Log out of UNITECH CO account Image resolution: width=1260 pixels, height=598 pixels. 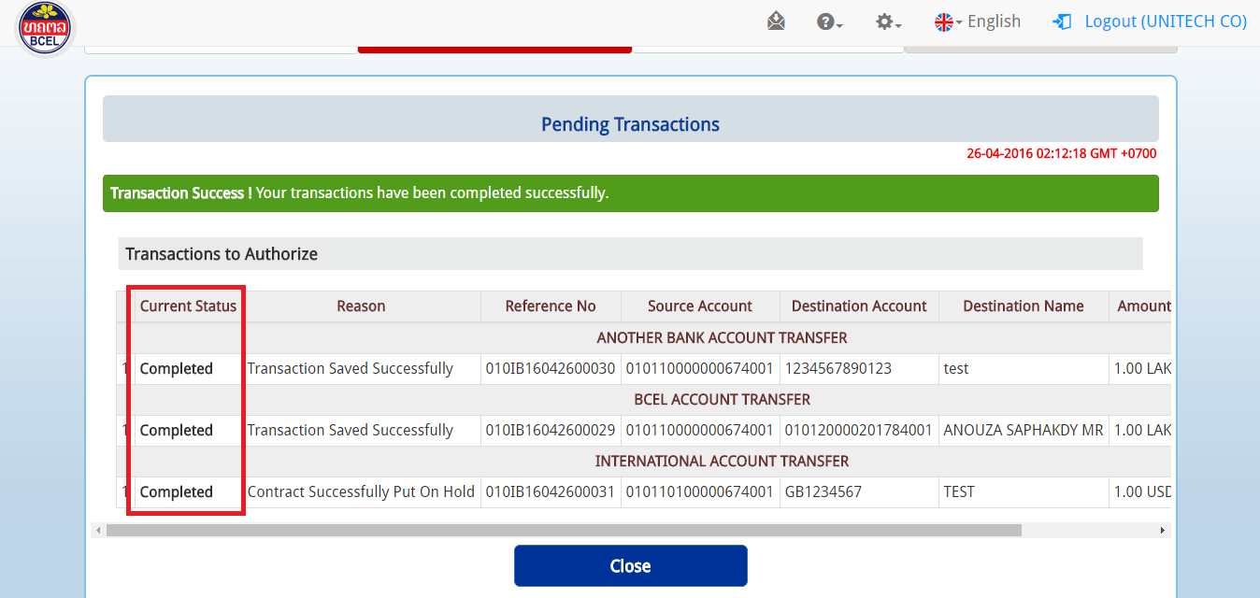click(x=1165, y=21)
